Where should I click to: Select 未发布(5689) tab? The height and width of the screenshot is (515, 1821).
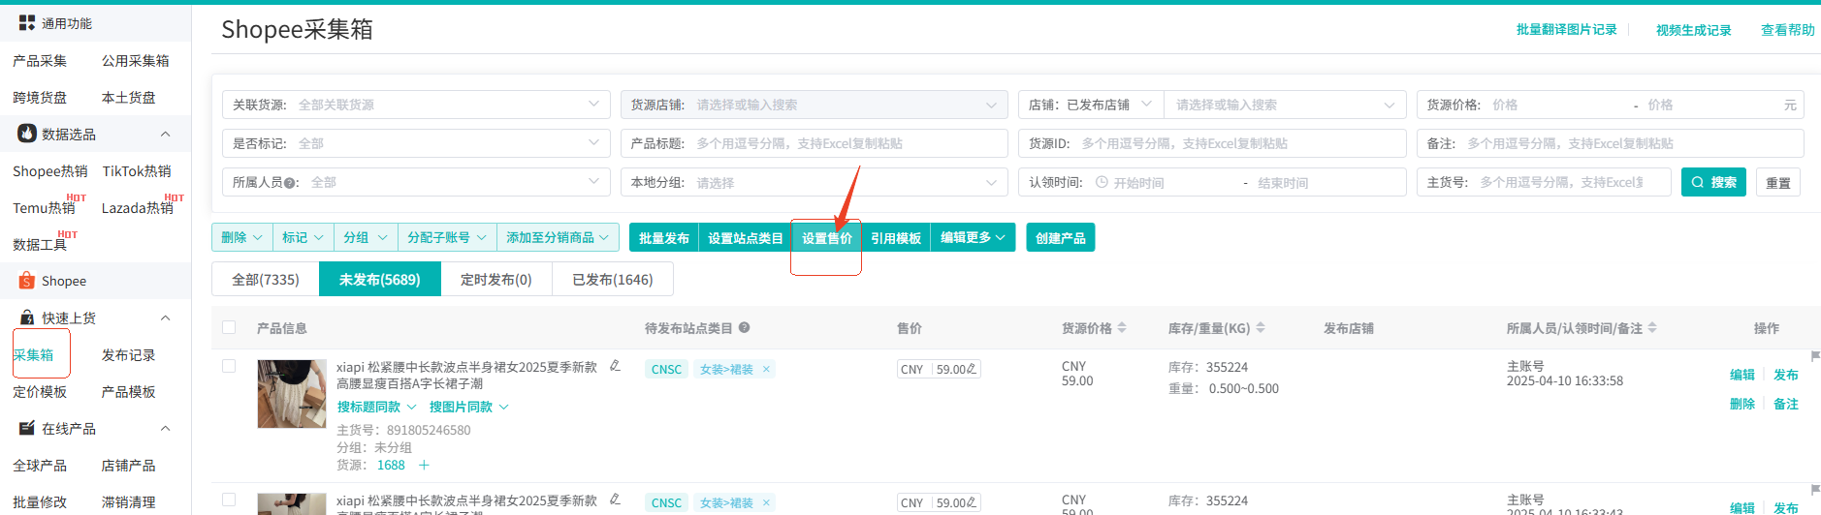(x=380, y=279)
